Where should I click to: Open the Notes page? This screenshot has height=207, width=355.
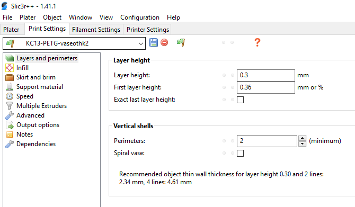[24, 134]
